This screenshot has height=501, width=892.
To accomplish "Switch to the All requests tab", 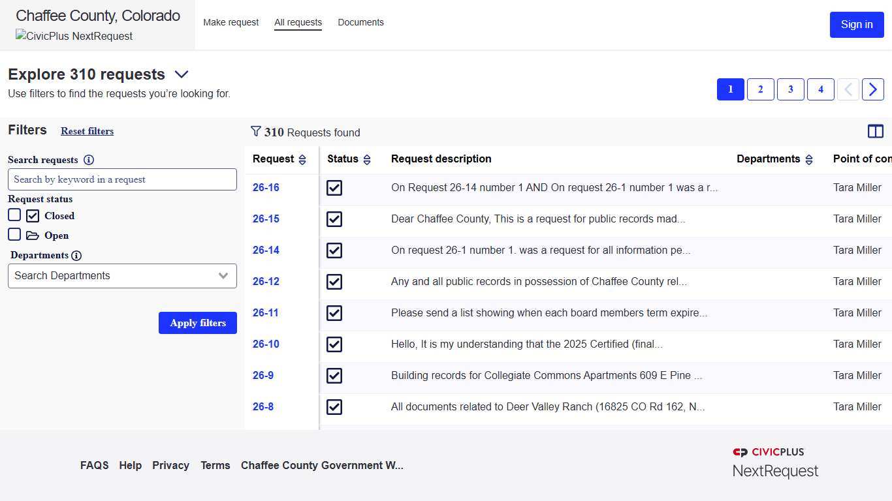I will (x=298, y=22).
